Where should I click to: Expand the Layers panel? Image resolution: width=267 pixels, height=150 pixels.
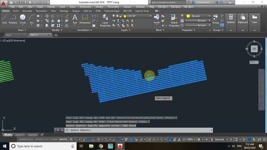click(126, 30)
